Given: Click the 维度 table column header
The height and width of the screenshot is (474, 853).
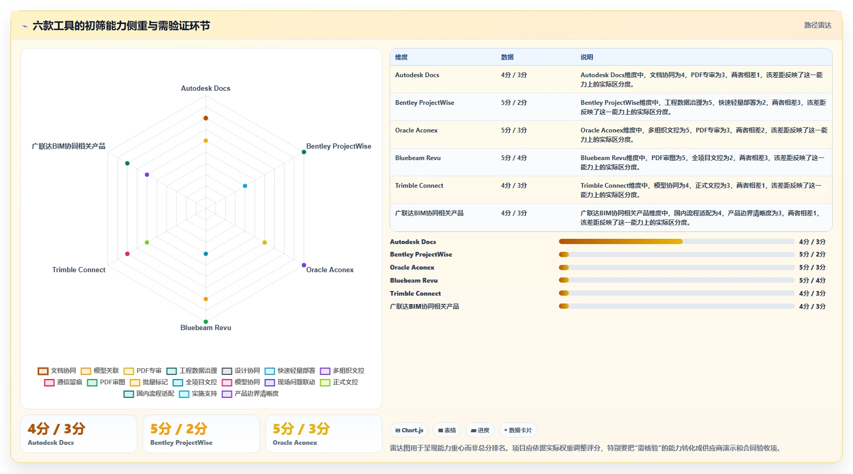Looking at the screenshot, I should [402, 57].
